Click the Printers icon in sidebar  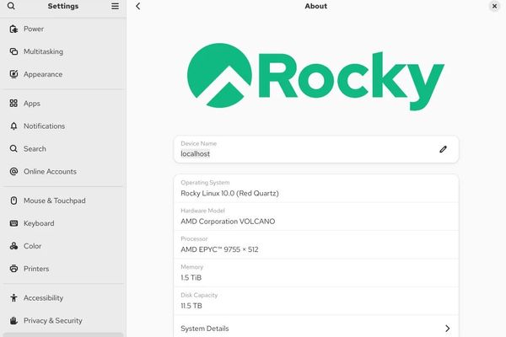click(x=13, y=269)
